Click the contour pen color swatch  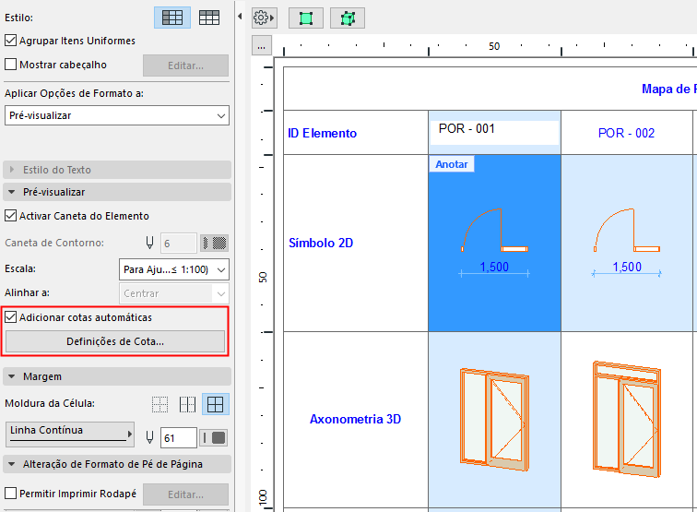[214, 243]
